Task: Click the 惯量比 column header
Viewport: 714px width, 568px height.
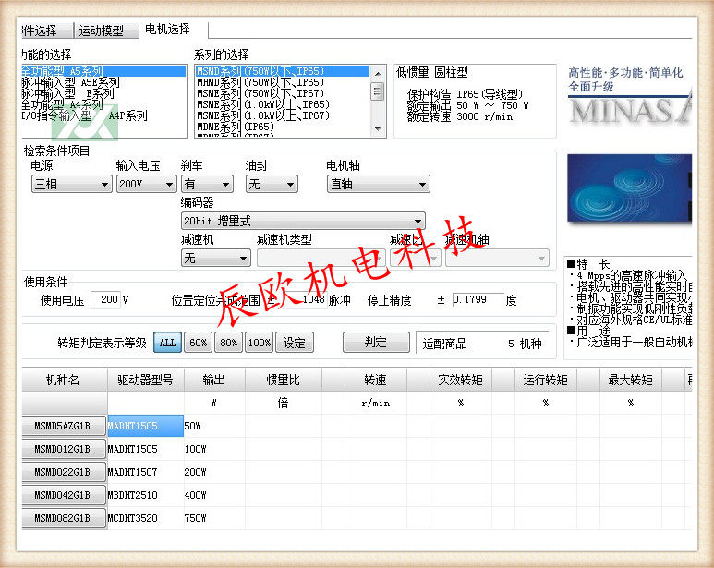Action: (x=284, y=380)
